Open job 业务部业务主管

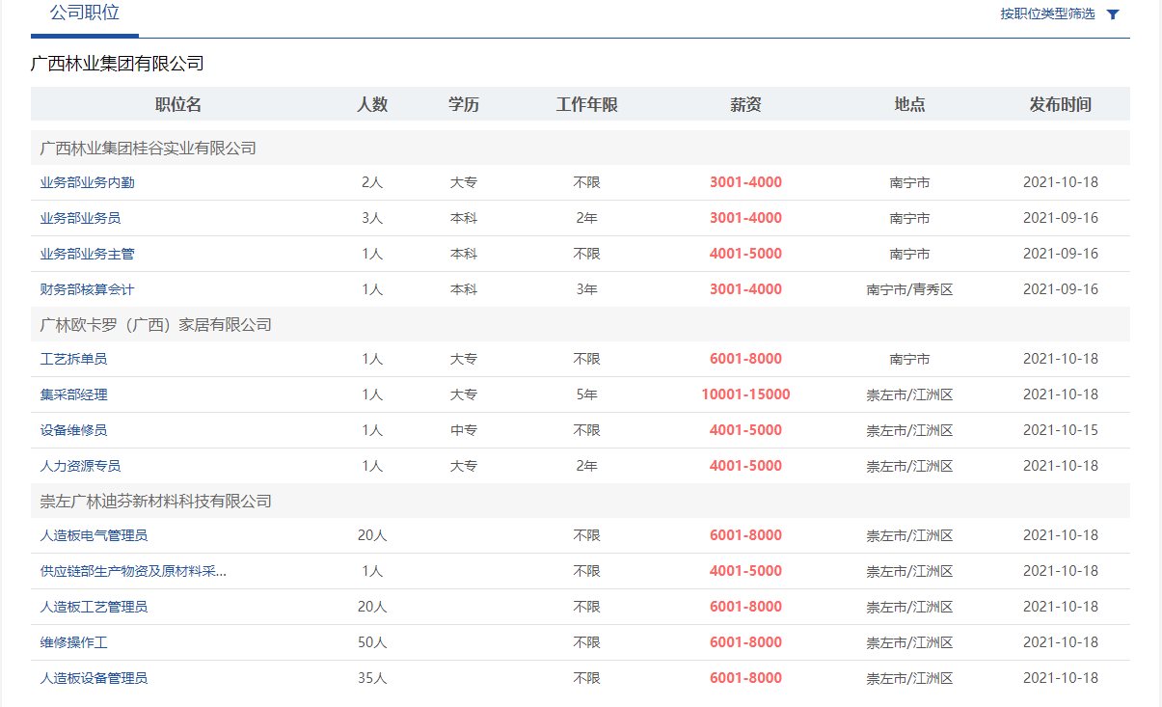point(88,254)
